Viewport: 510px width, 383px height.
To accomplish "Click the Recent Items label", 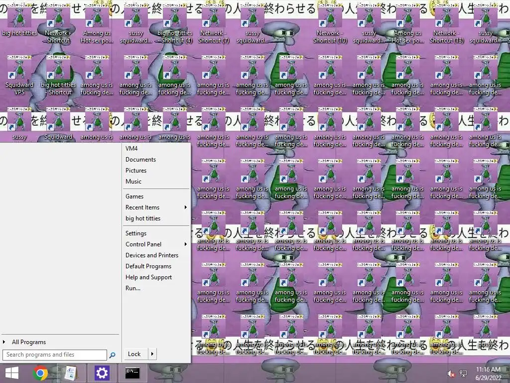I will (142, 207).
